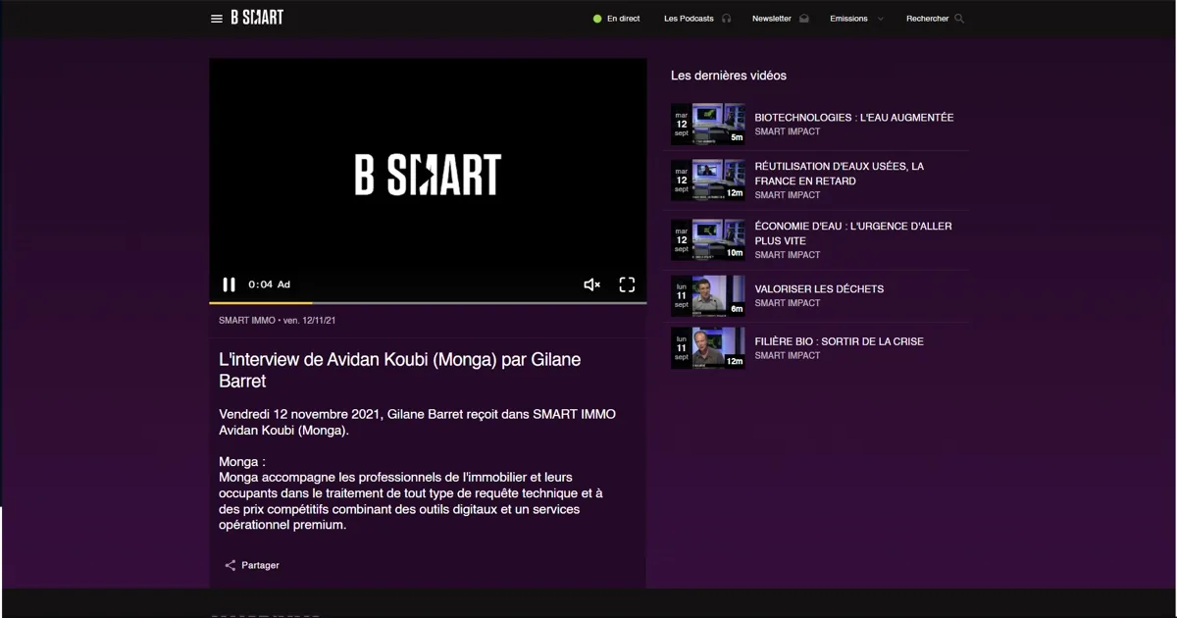Click the search magnifier icon

pos(959,19)
